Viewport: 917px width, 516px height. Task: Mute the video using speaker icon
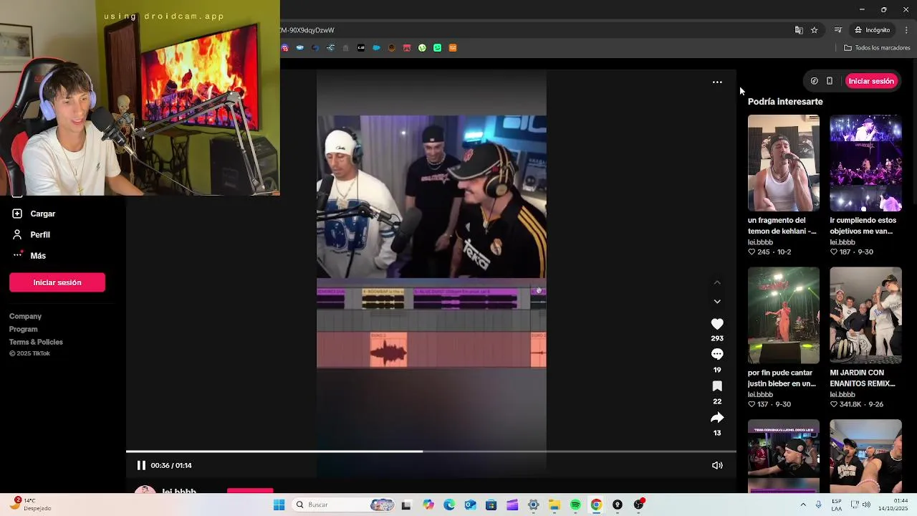pyautogui.click(x=717, y=465)
